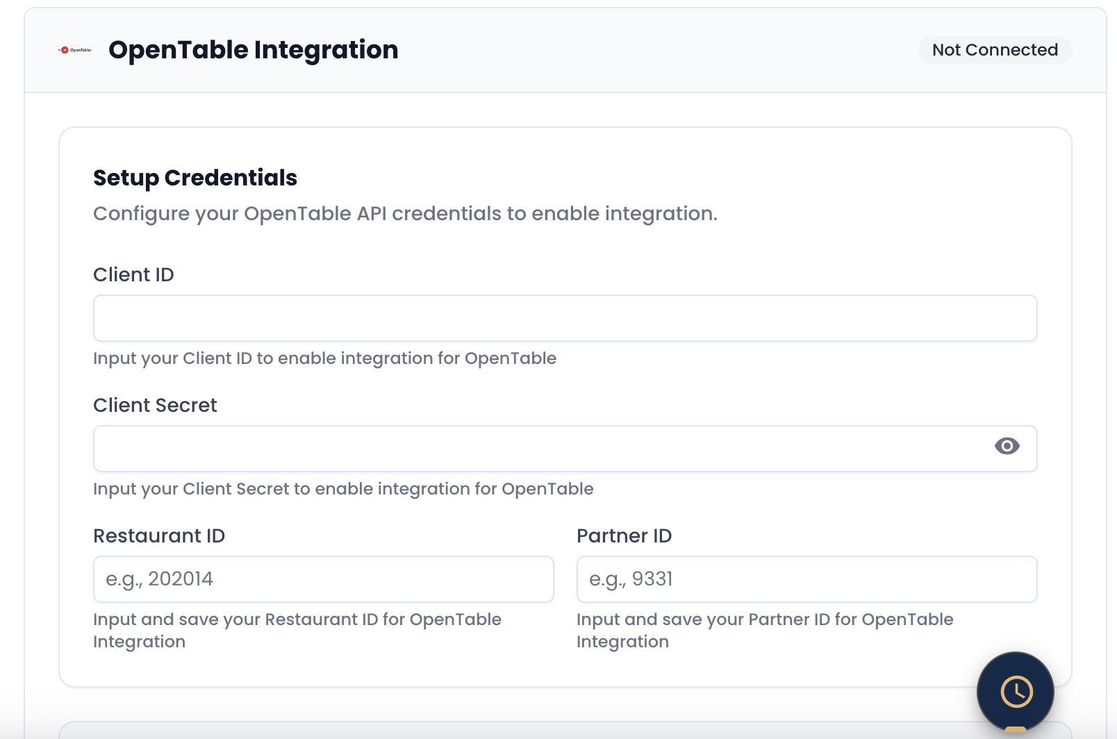Click the 'Input your Client ID' helper text
Screen dimensions: 1117x739
coord(325,358)
